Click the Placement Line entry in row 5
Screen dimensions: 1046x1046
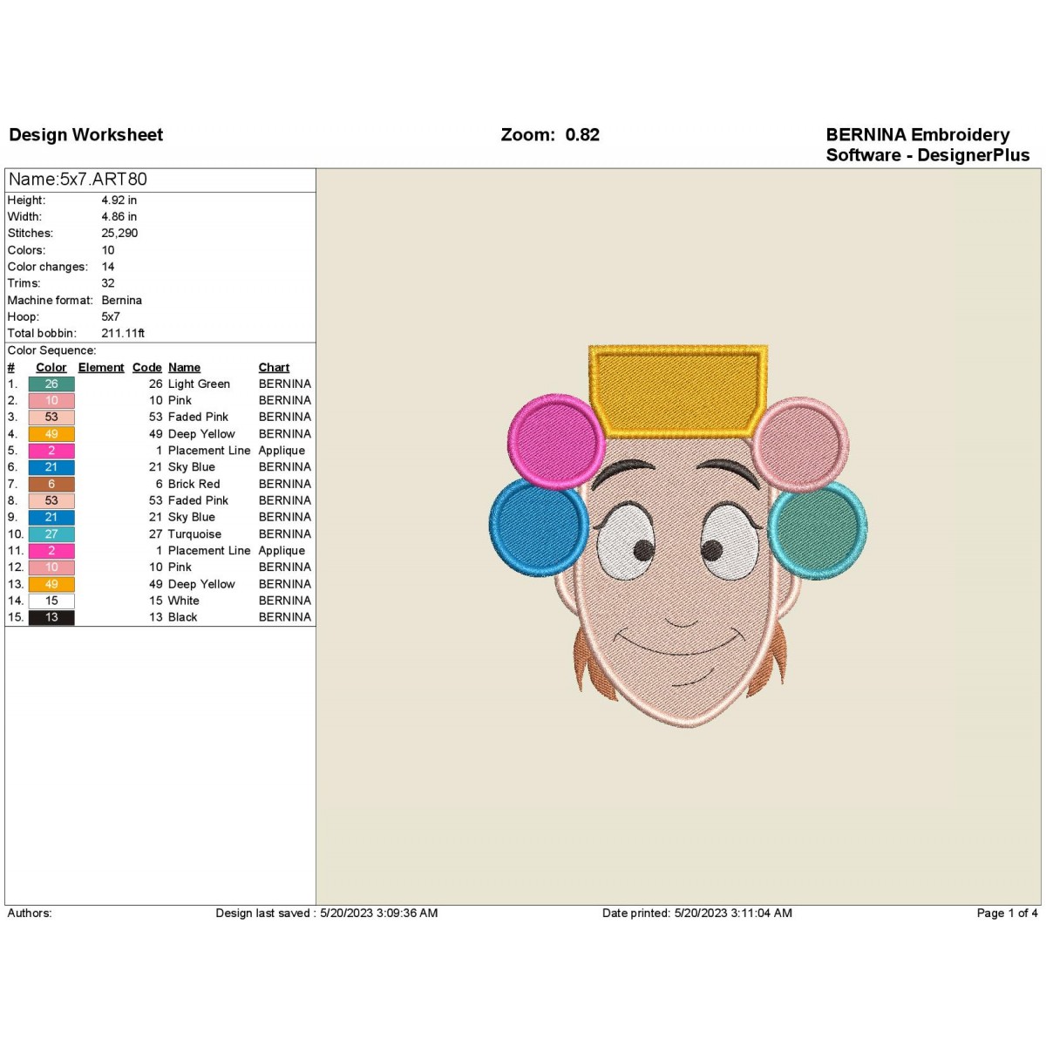[x=209, y=451]
